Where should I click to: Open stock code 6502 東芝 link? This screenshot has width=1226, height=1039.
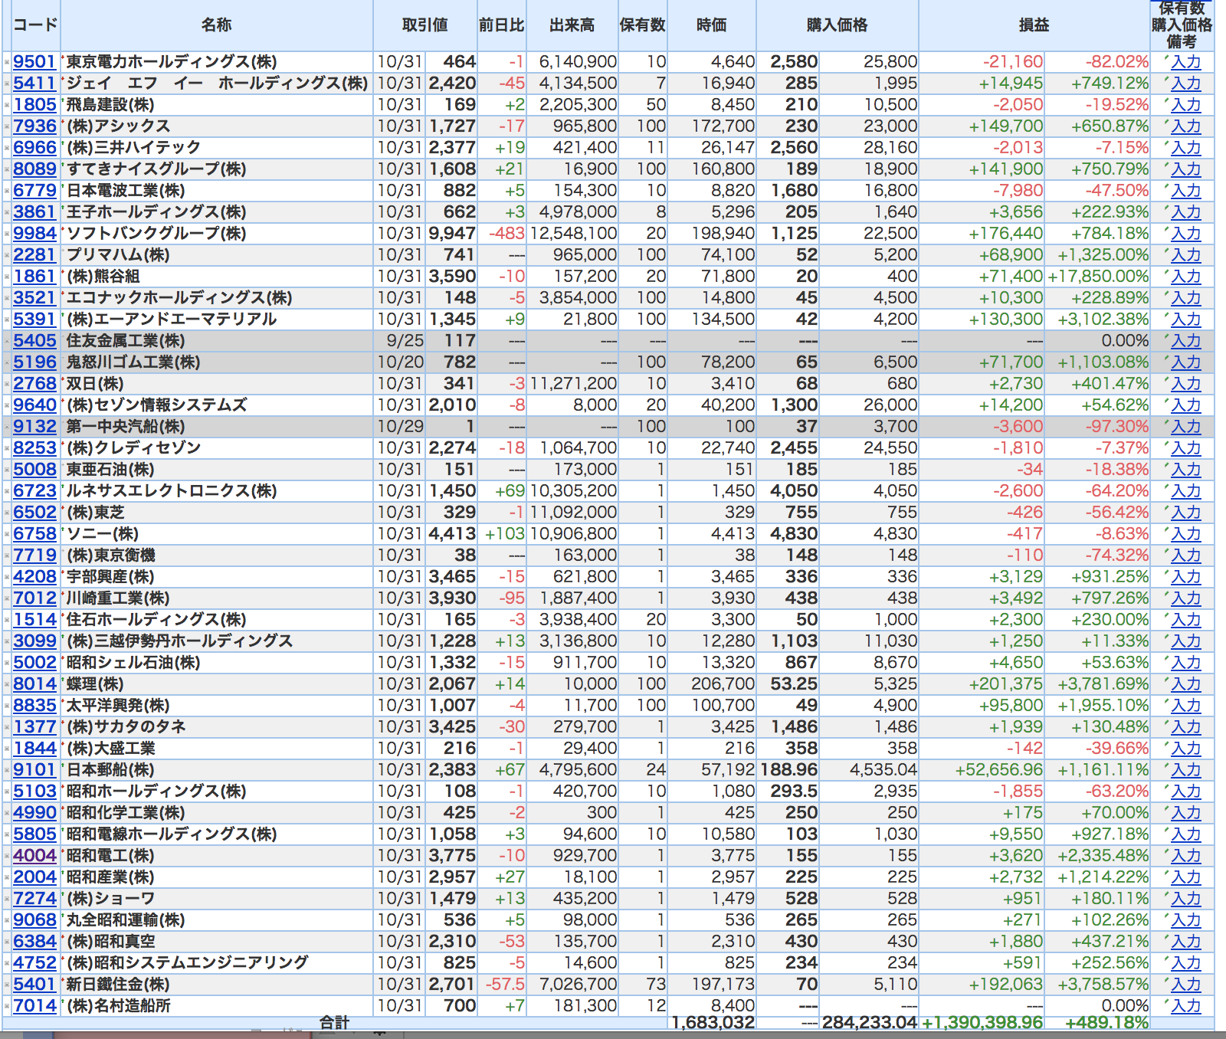[x=34, y=513]
